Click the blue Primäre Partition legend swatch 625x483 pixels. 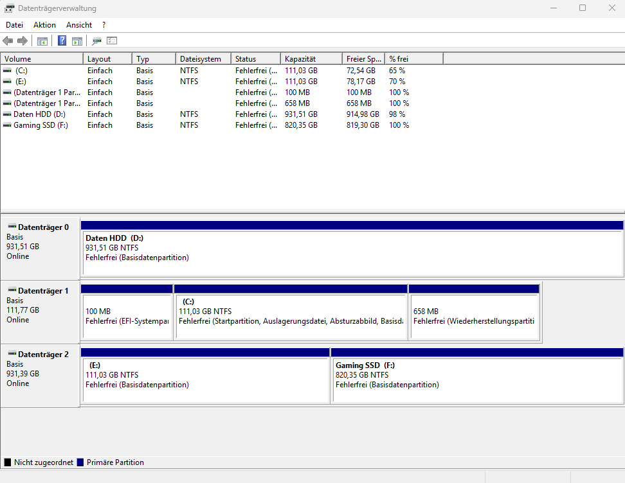coord(80,462)
